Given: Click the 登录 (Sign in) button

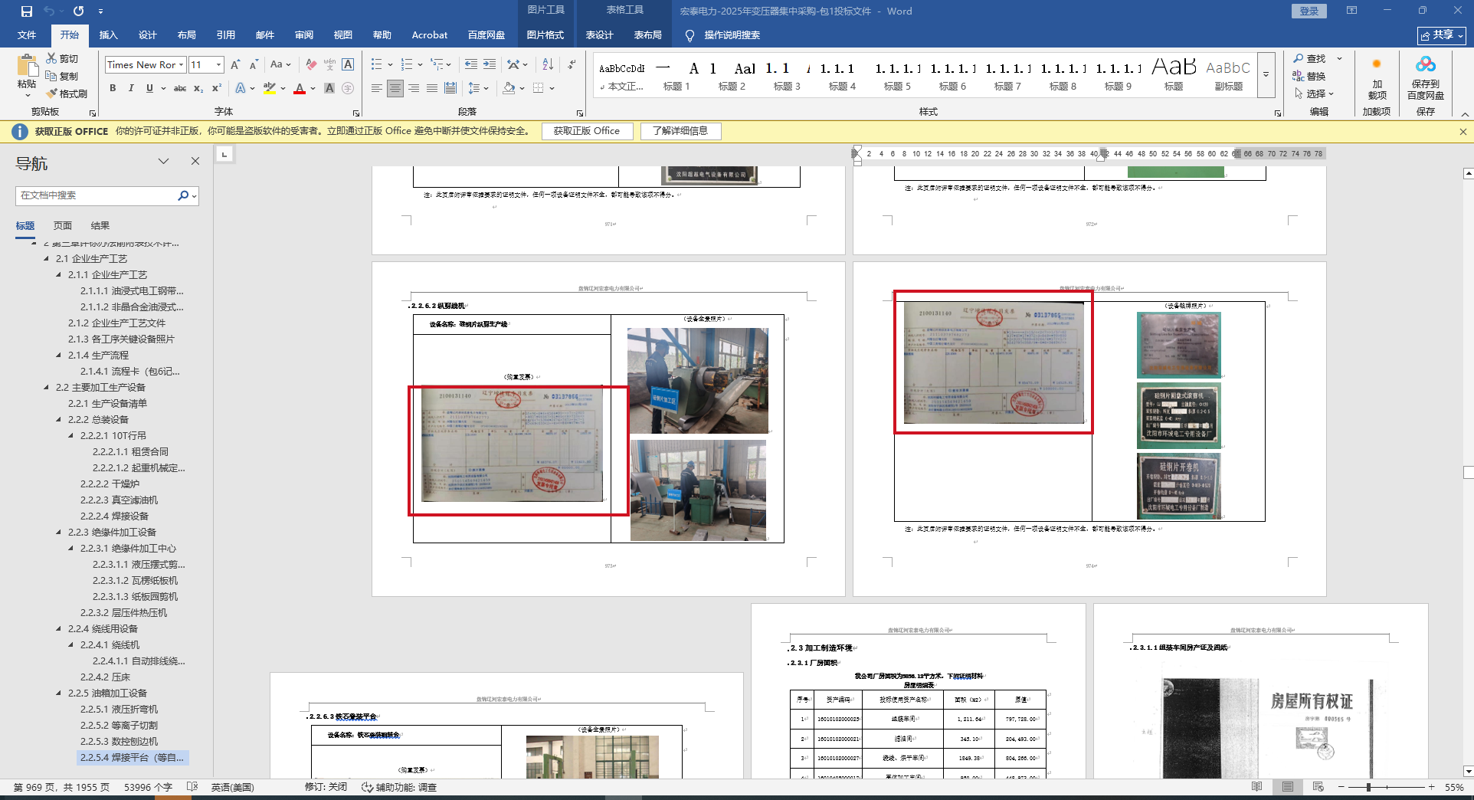Looking at the screenshot, I should pos(1309,11).
